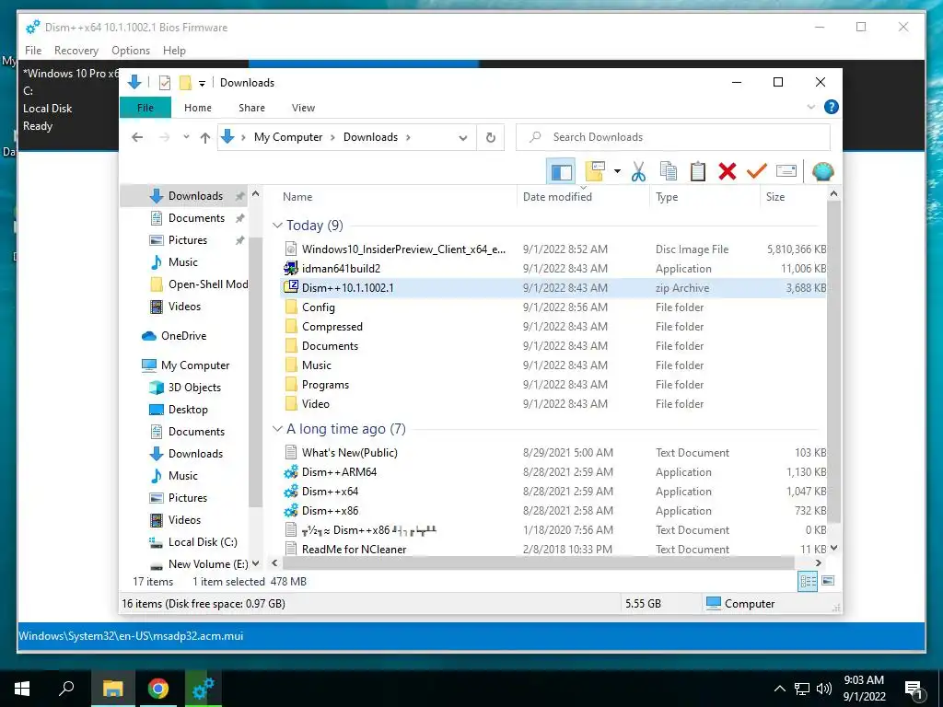Screen dimensions: 943x707
Task: Collapse the A long time ago (7) group
Action: point(277,429)
